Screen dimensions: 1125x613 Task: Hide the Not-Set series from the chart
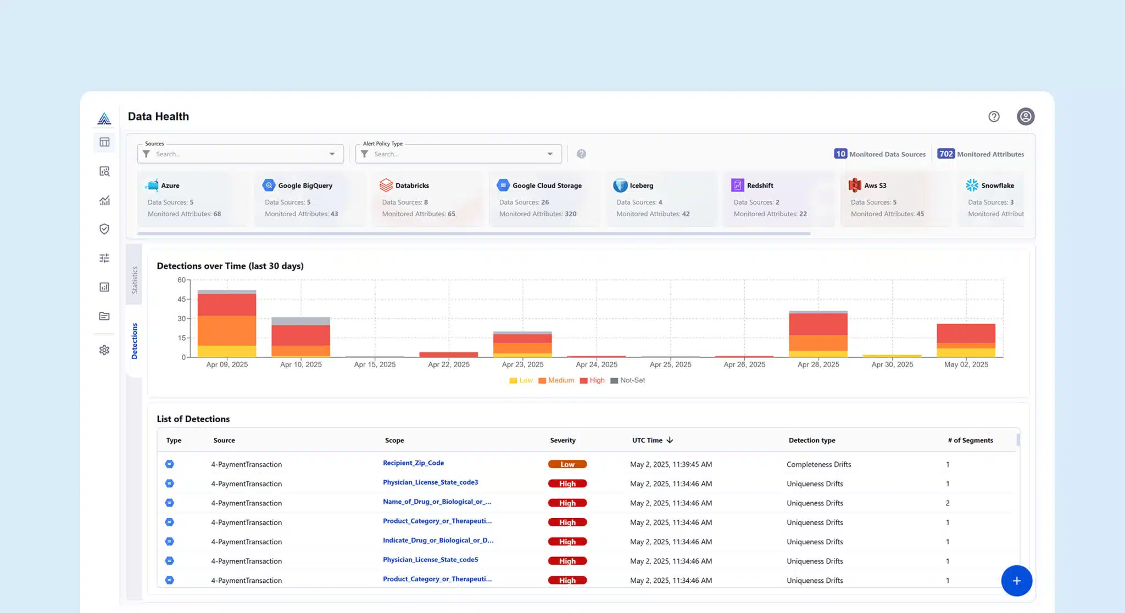(628, 380)
